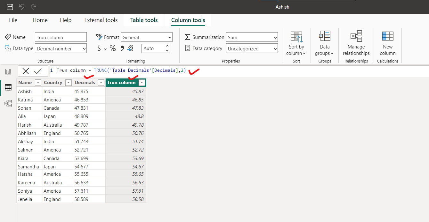The width and height of the screenshot is (429, 222).
Task: Increase decimal places with the Auto stepper
Action: pyautogui.click(x=166, y=46)
